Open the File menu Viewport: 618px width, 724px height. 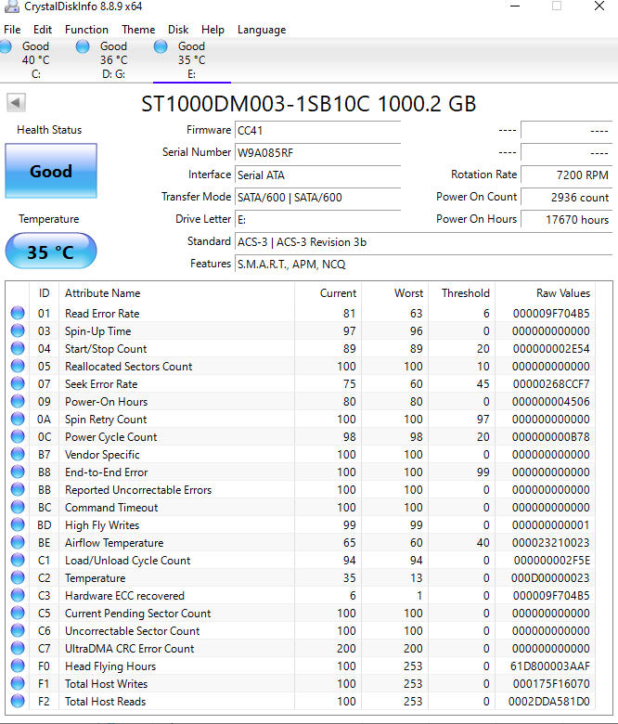point(12,30)
